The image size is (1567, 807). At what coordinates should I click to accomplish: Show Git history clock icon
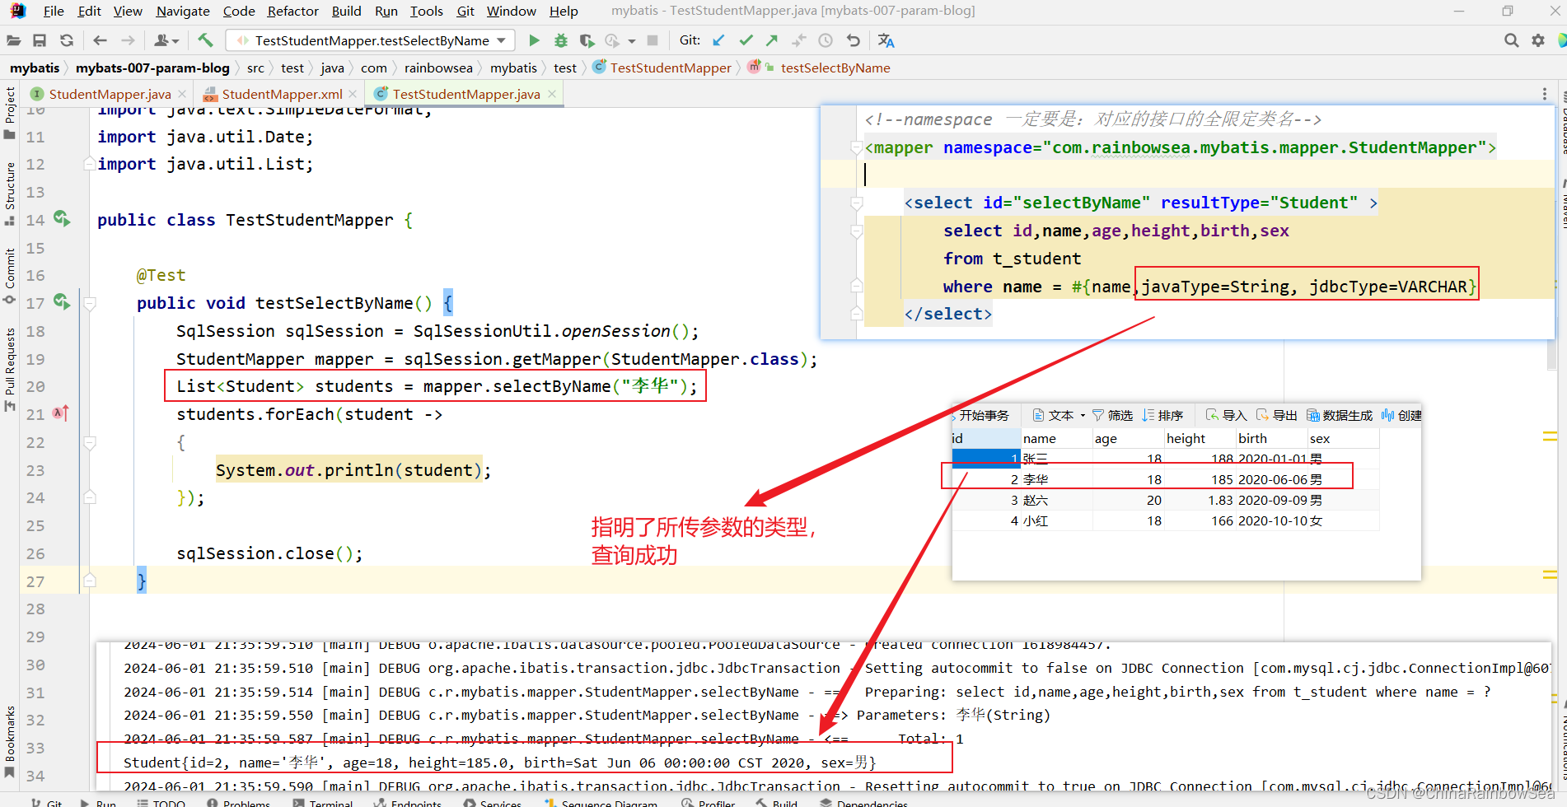tap(826, 40)
